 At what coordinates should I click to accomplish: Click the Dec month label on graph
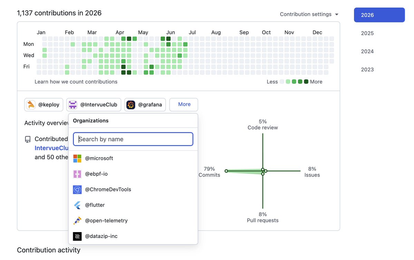317,32
